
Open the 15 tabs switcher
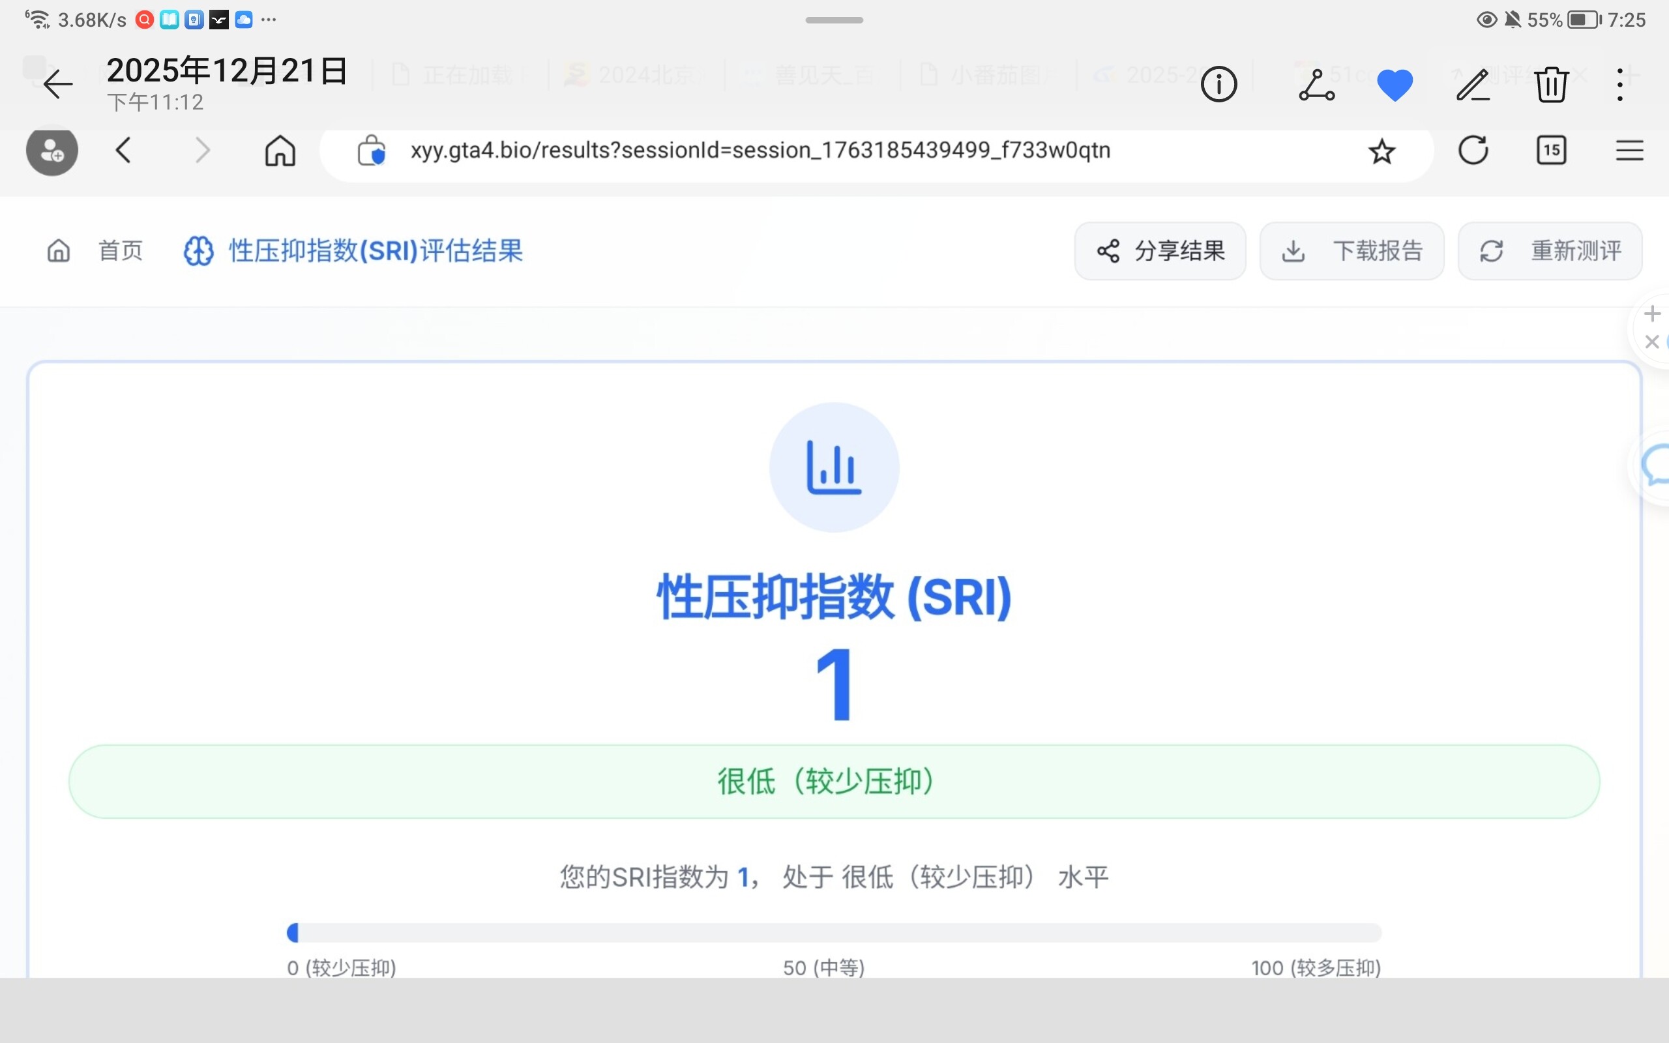[x=1551, y=151]
